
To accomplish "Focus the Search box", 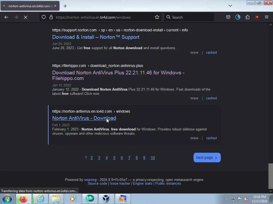I will coord(189,17).
